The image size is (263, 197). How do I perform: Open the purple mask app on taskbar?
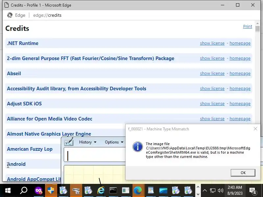38,190
